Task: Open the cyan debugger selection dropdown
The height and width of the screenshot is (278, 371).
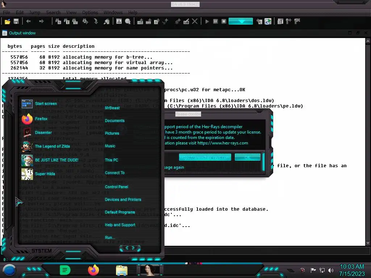Action: point(241,21)
